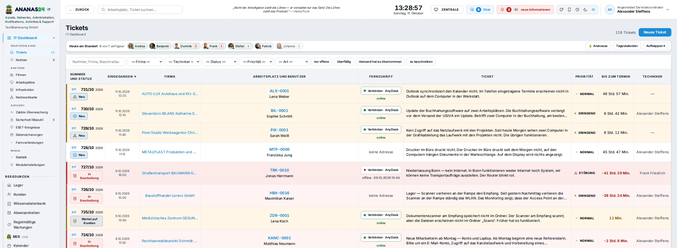
Task: Toggle the 'überfällig' filter chip
Action: [x=344, y=62]
